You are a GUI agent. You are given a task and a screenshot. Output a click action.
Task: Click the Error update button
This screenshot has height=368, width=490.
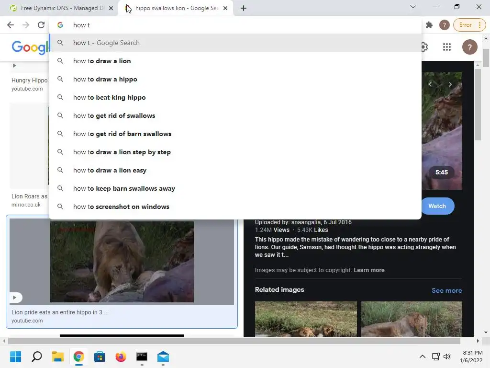pyautogui.click(x=469, y=25)
